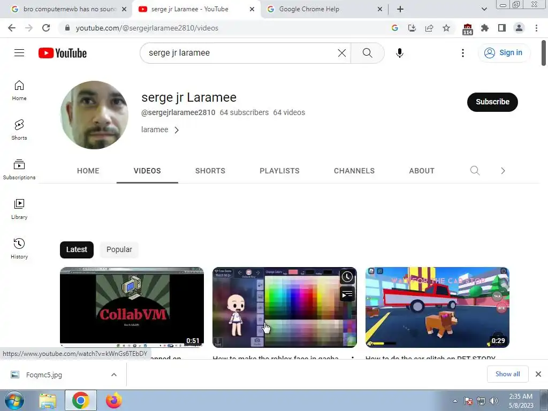Screen dimensions: 548x411
Task: Open Chrome three-dot menu
Action: (x=536, y=28)
